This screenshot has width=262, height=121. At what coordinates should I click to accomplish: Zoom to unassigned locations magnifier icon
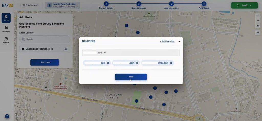[66, 49]
